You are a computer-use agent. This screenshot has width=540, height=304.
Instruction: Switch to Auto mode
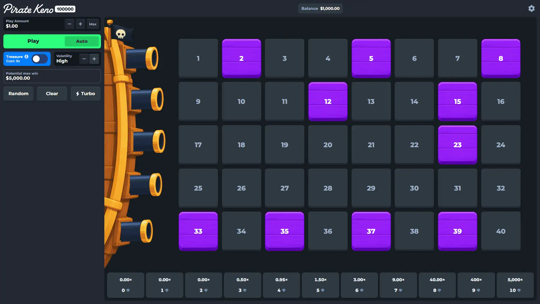[x=82, y=41]
